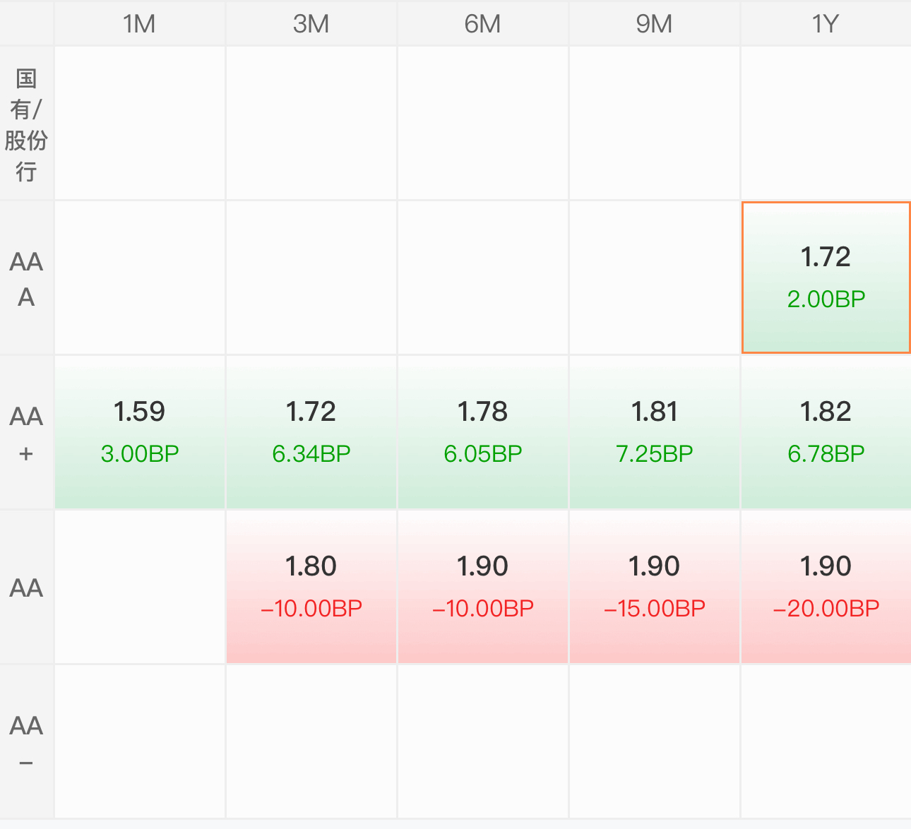Open the highlighted AAA 1Y 1.72 cell

(826, 278)
